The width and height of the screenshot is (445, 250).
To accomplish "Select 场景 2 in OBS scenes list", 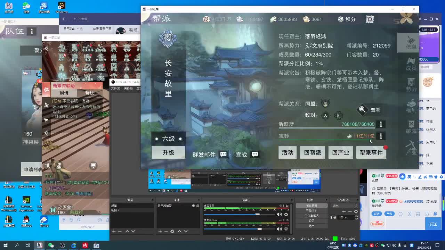I will point(132,210).
